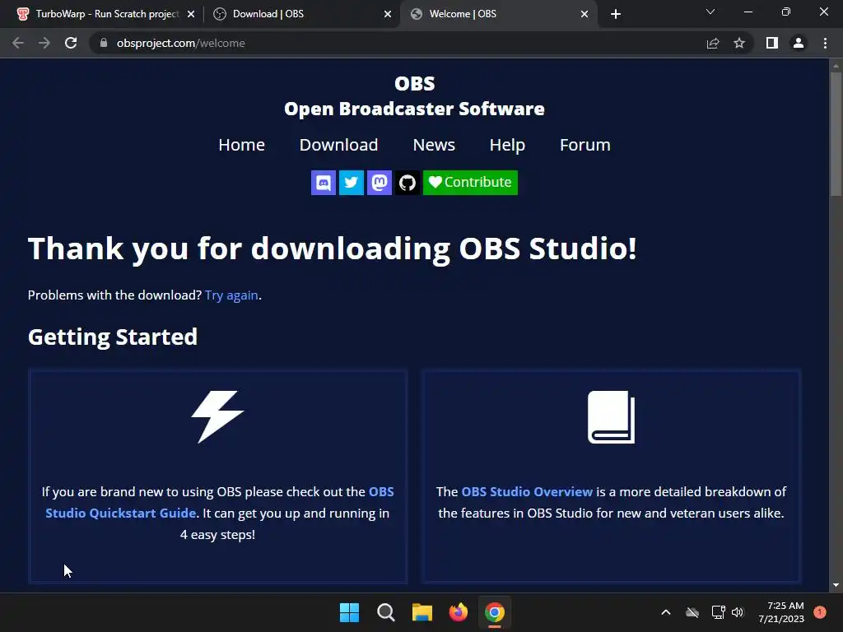Open File Explorer from the taskbar
The height and width of the screenshot is (632, 843).
click(422, 612)
